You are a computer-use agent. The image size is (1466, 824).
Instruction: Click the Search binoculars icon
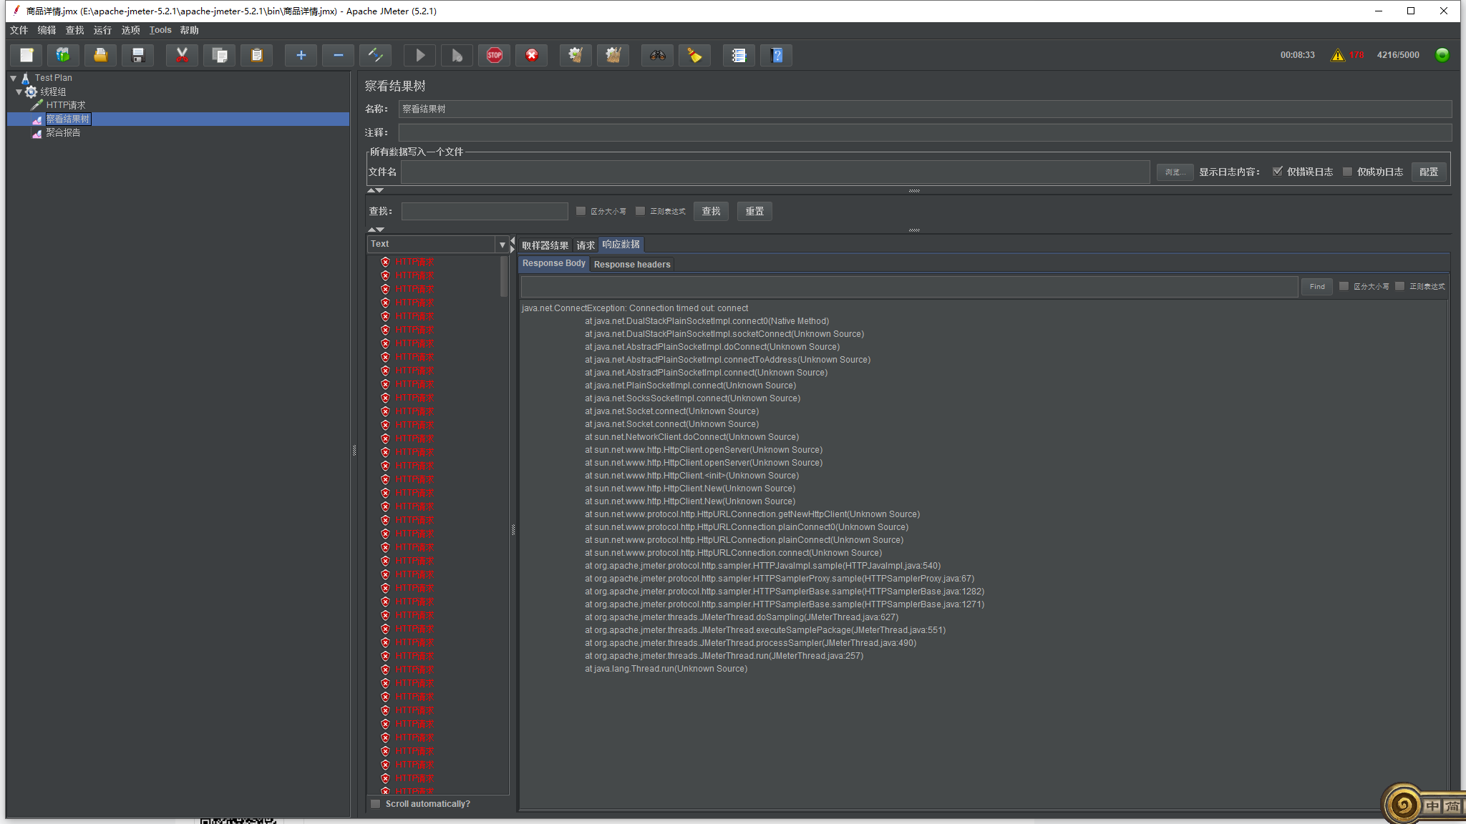[x=658, y=55]
